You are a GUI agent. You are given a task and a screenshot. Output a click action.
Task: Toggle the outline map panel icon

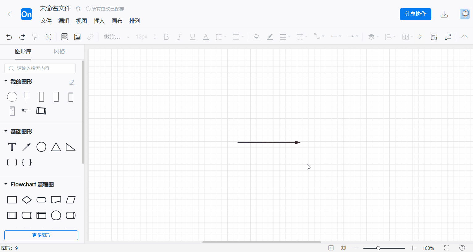point(343,248)
